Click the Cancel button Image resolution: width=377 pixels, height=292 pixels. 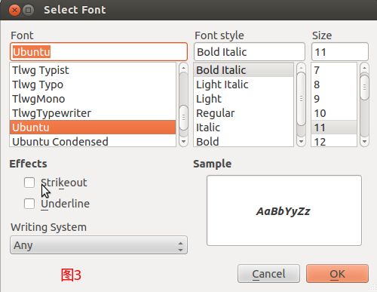[268, 274]
